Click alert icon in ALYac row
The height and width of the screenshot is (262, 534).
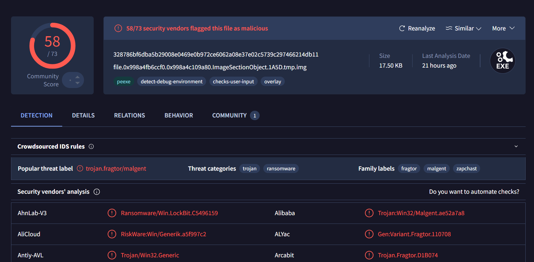369,234
